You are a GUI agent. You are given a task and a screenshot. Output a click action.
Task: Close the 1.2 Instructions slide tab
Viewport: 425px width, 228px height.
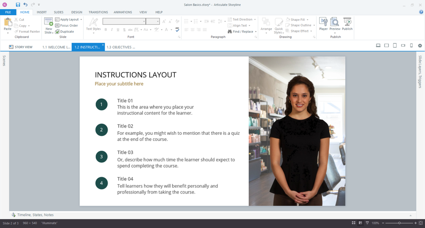pyautogui.click(x=103, y=45)
